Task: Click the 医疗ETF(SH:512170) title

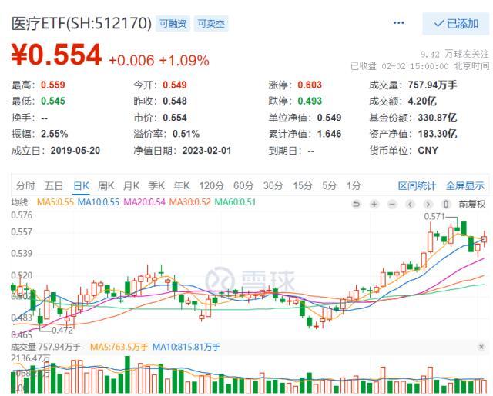Action: 82,24
